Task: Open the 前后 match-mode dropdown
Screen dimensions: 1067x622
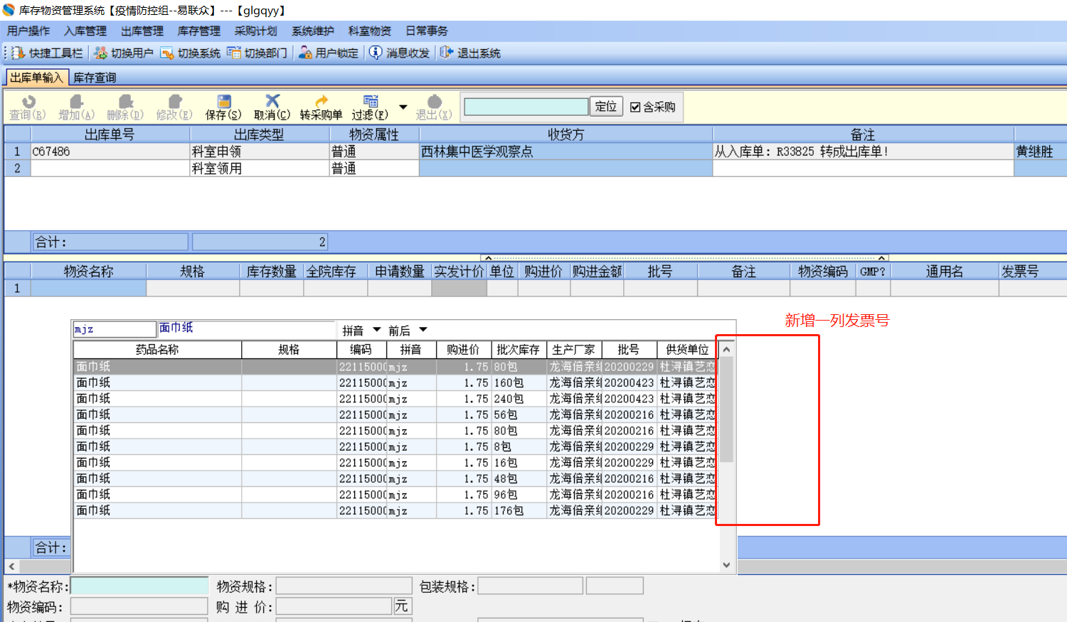Action: pos(423,330)
